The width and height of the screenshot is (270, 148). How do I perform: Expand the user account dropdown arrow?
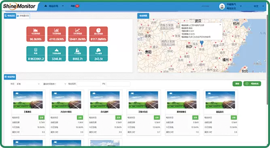click(x=241, y=6)
